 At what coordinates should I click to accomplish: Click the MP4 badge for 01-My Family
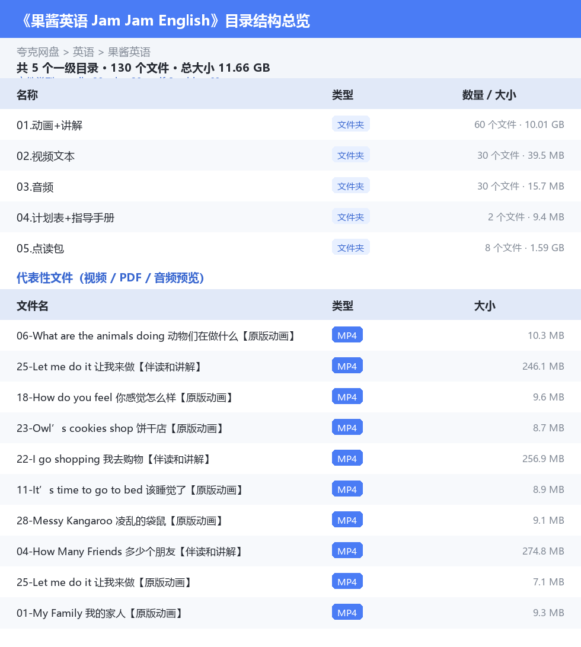(347, 613)
